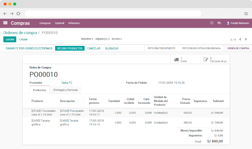Open the Fredd Nalvarte user menu
Screen dimensions: 252x149
point(238,23)
